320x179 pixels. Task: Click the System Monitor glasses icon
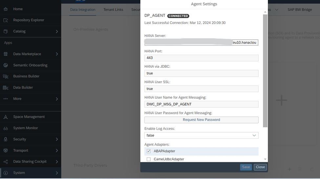[x=6, y=128]
